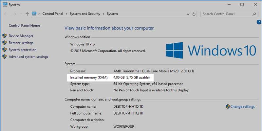Viewport: 262px width, 131px height.
Task: Click the shield icon beside Device Manager
Action: tap(5, 36)
